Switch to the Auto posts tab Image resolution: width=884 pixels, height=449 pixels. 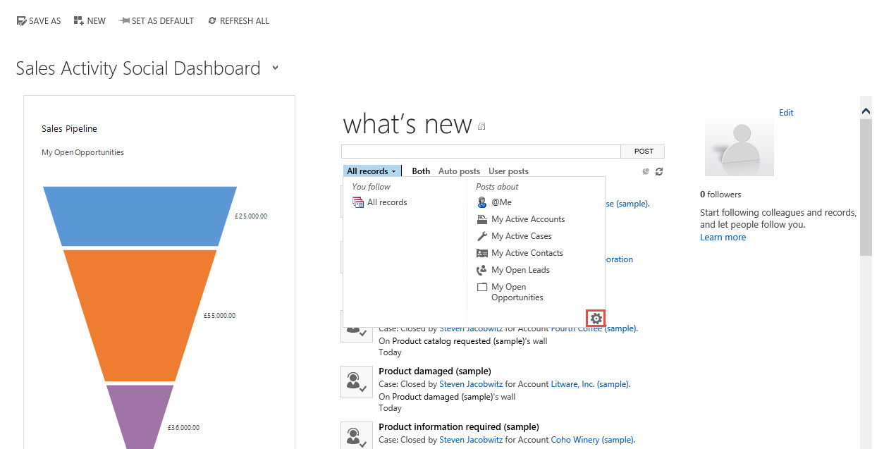click(x=459, y=171)
